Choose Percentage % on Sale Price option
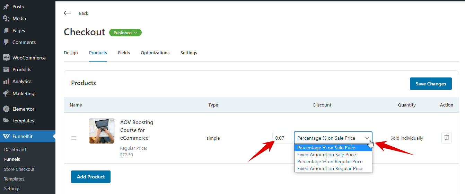Screen dimensions: 465x194 [x=333, y=148]
